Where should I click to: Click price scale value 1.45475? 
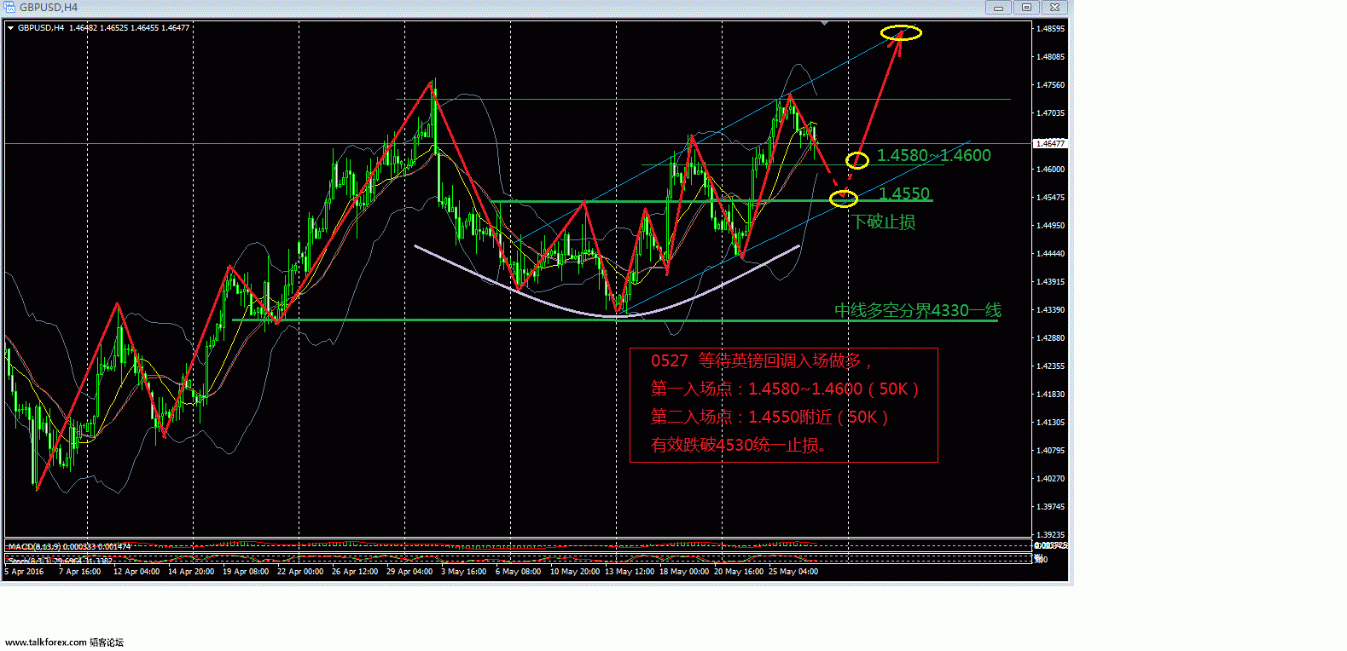click(x=1050, y=198)
